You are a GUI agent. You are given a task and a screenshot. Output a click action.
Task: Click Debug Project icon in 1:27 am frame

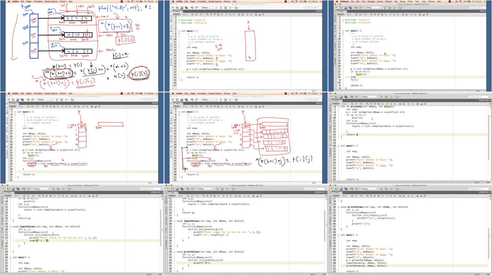400,8
